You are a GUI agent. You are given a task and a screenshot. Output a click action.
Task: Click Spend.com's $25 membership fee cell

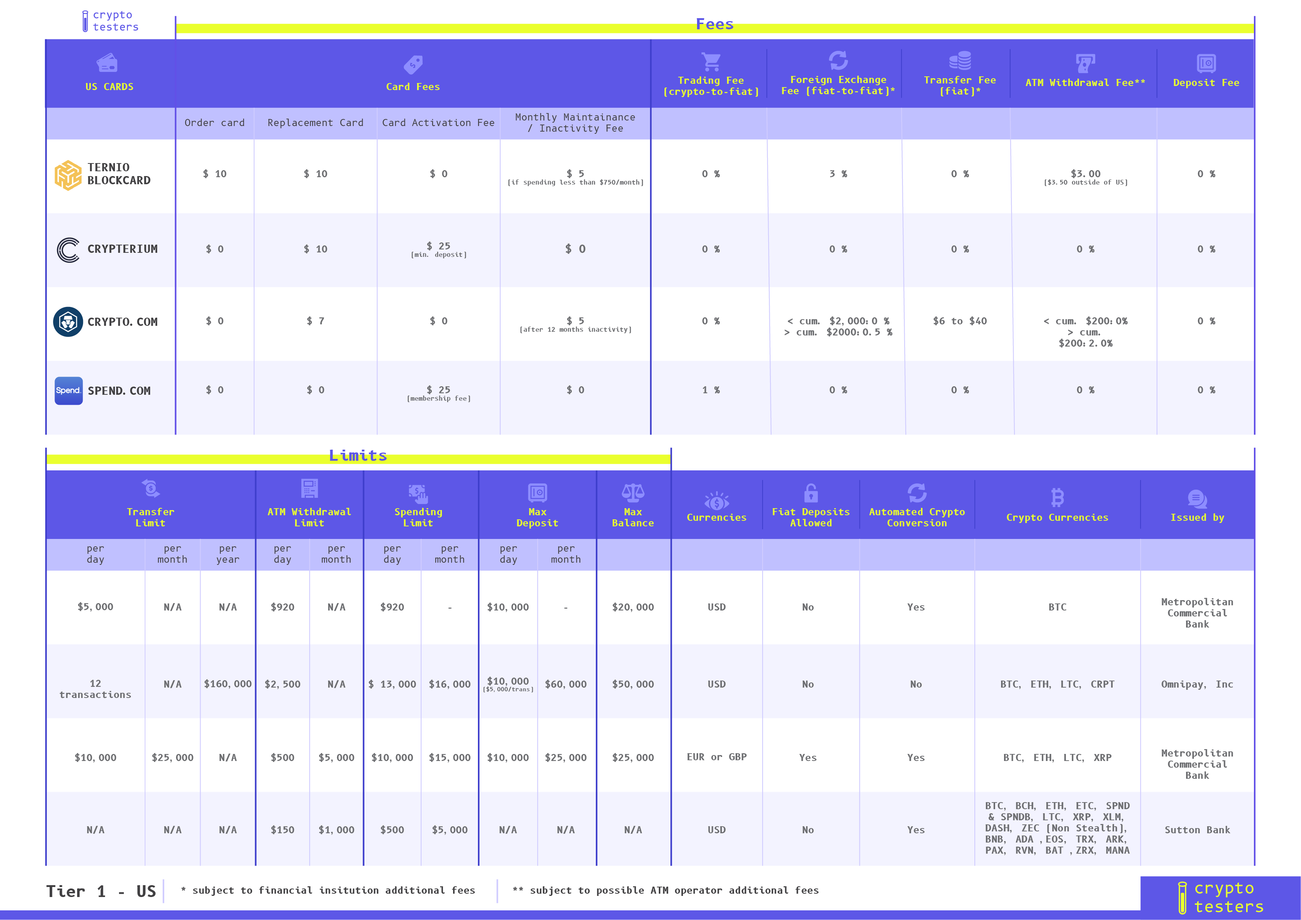click(x=439, y=393)
